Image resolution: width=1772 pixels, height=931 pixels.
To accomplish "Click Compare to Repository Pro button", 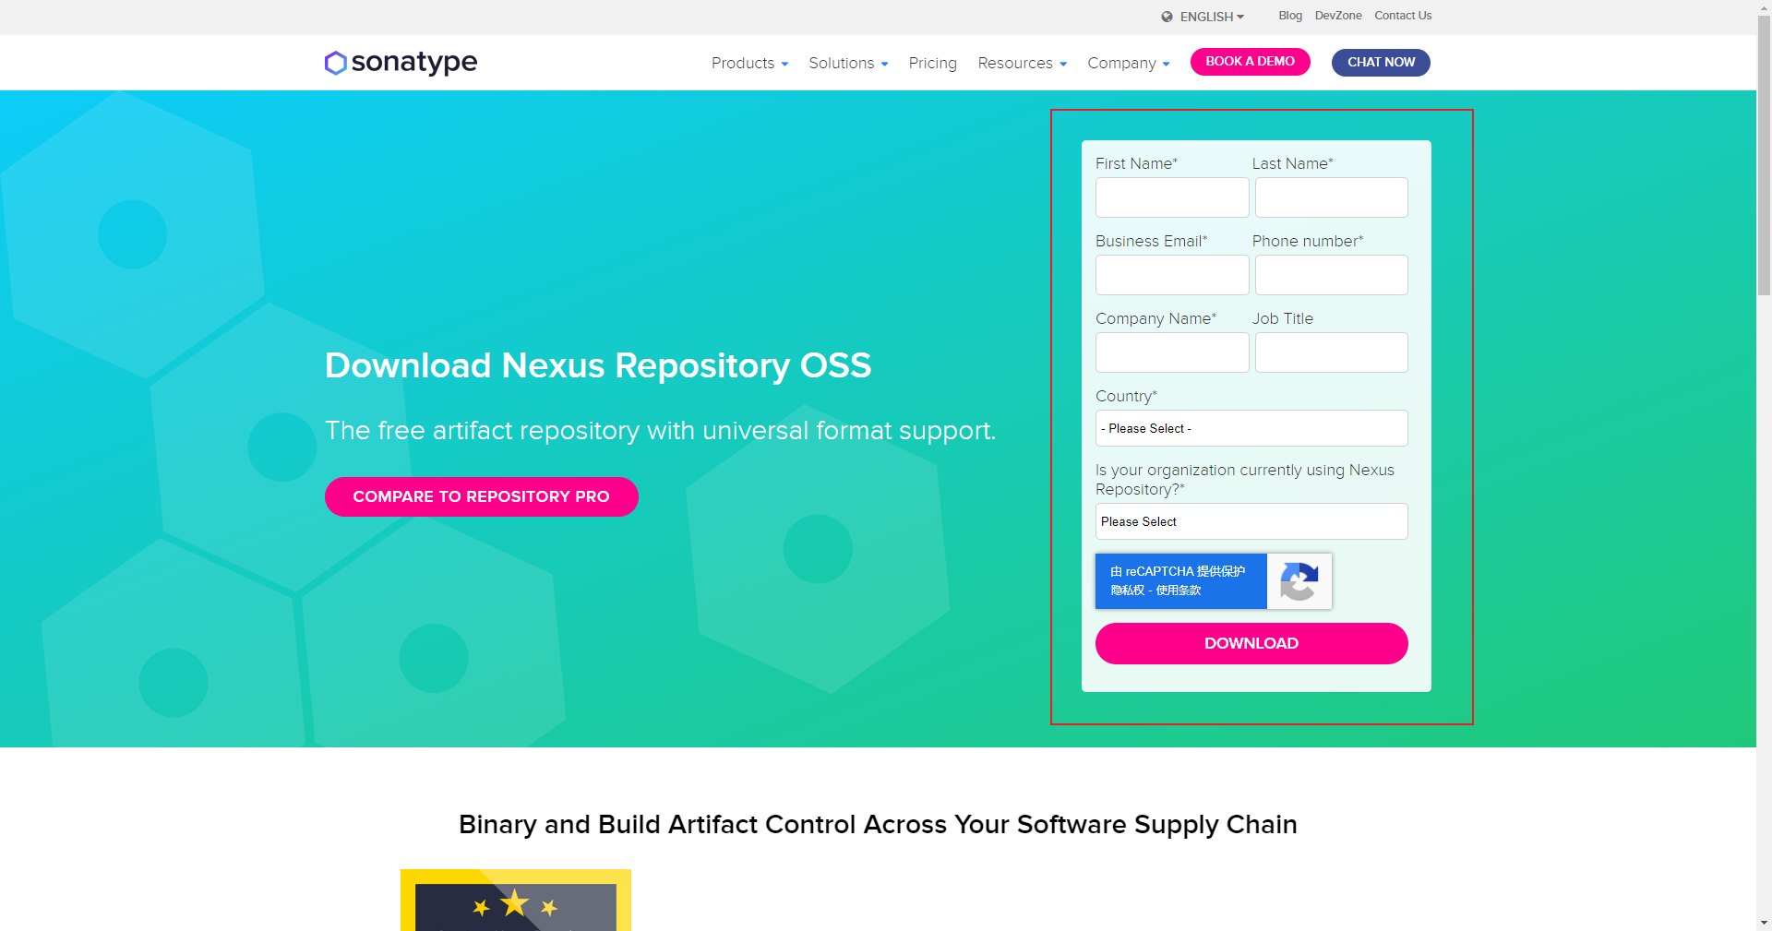I will pos(481,496).
